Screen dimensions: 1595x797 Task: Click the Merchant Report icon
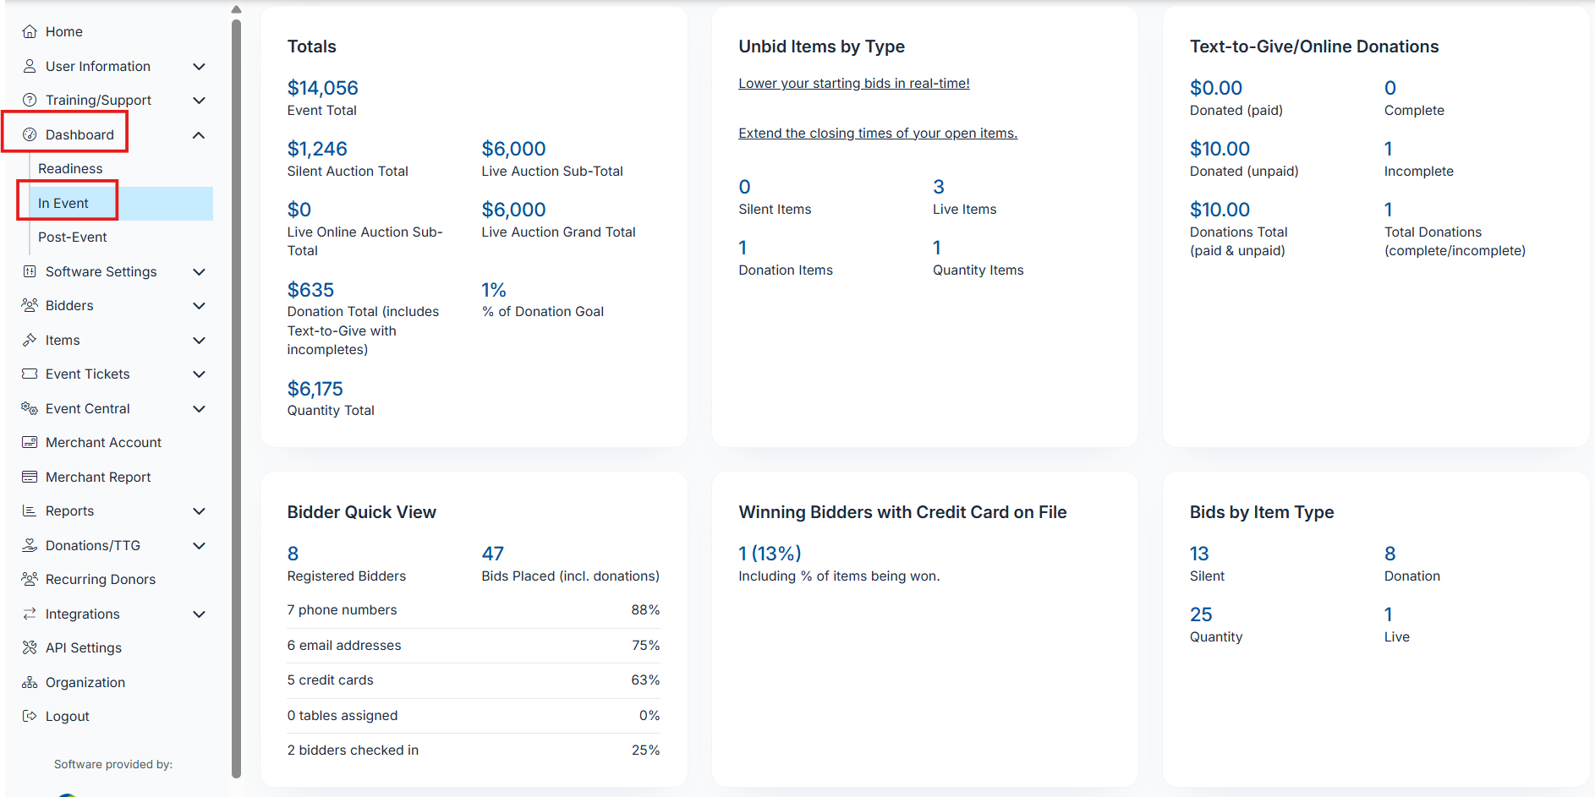click(x=30, y=477)
